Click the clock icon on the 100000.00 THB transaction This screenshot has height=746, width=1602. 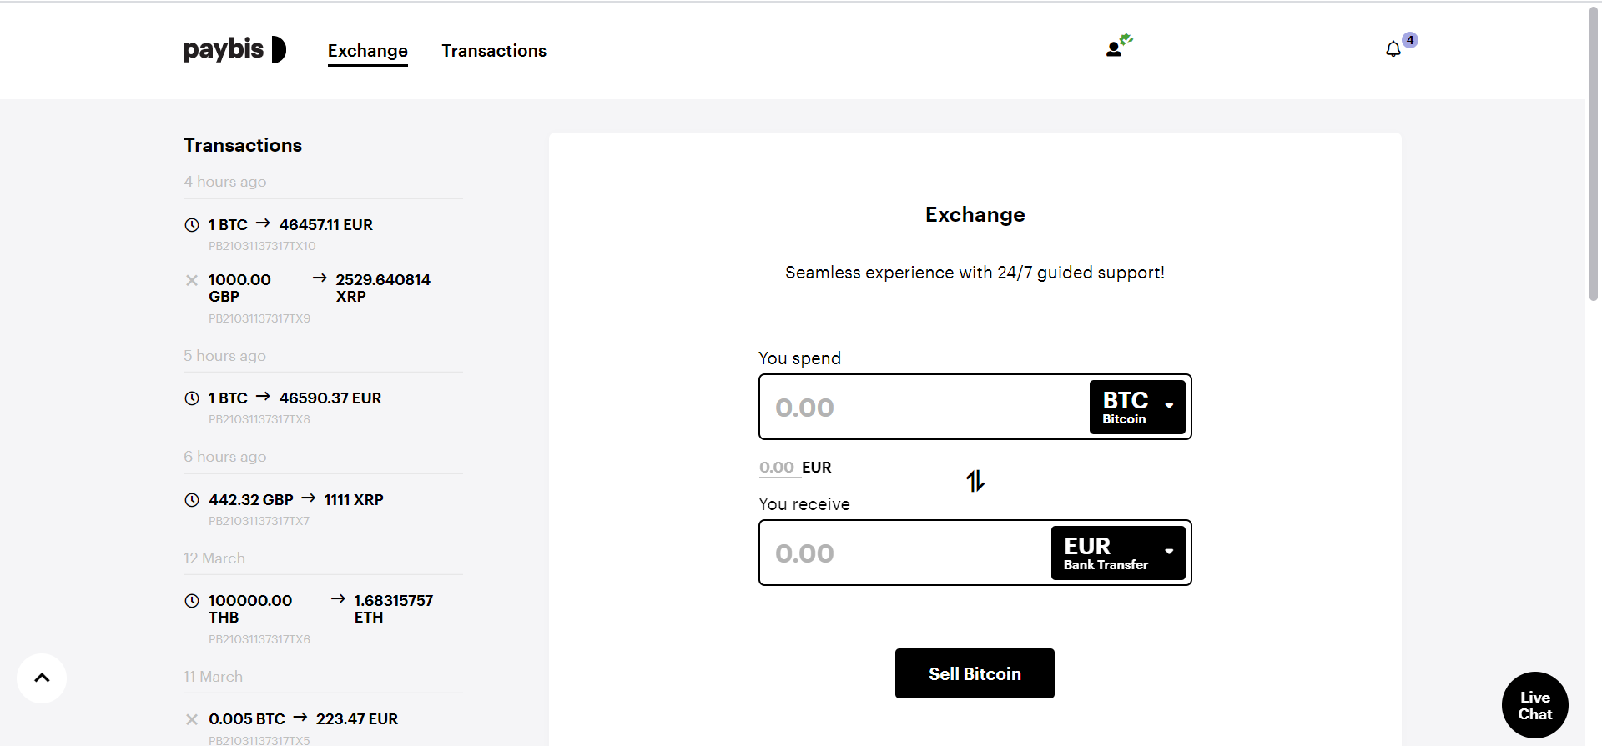pos(191,600)
